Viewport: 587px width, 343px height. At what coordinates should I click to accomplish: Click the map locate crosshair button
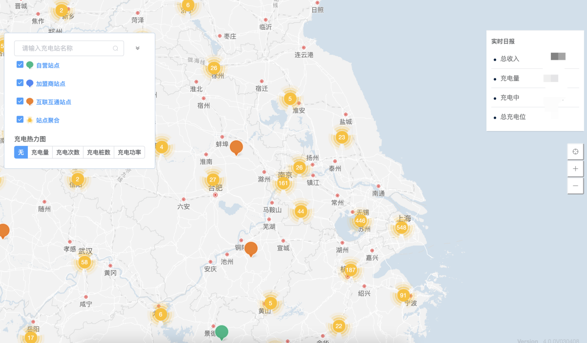coord(575,152)
